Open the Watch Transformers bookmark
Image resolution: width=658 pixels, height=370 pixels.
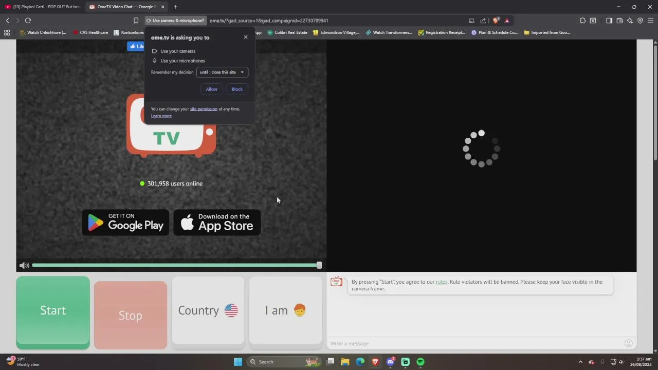coord(389,32)
